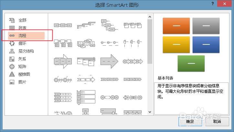This screenshot has width=234, height=132.
Task: Pick the step-up process layout
Action: coord(86,25)
